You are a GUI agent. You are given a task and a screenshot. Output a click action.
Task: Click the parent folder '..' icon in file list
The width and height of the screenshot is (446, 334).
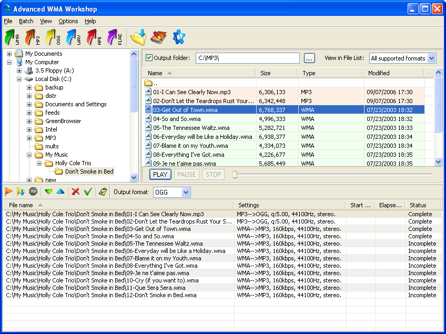[x=148, y=83]
